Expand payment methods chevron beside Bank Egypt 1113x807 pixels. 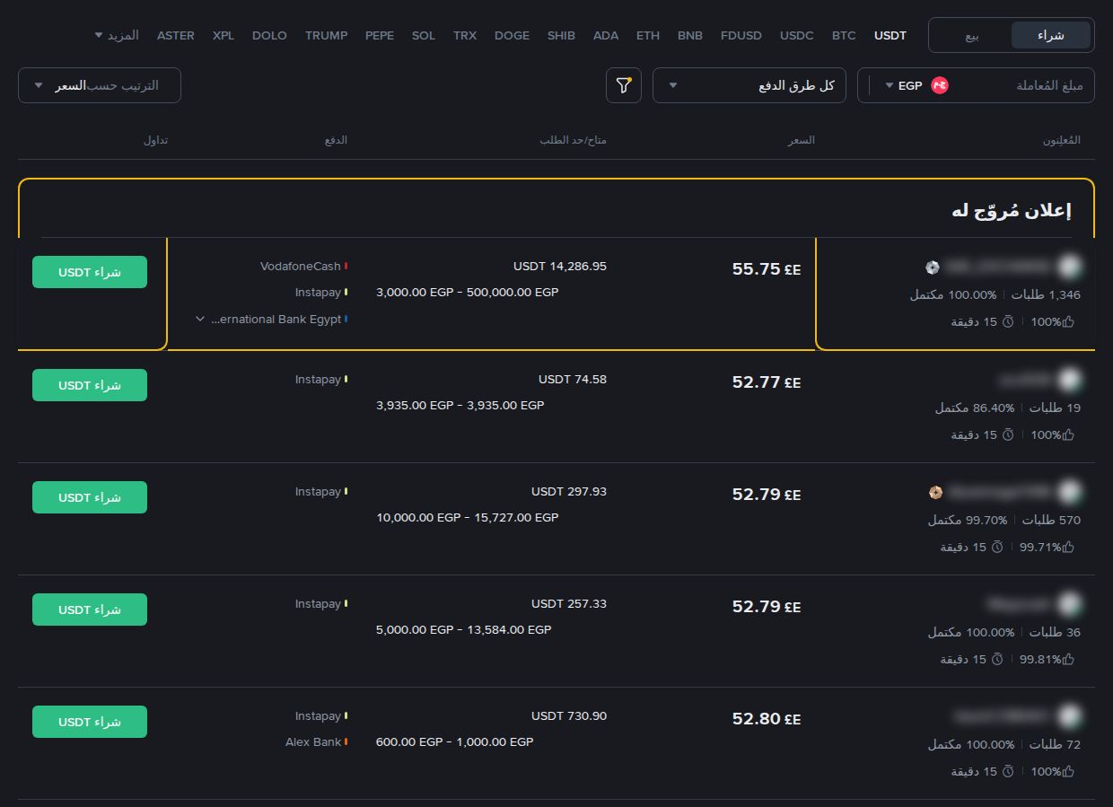click(199, 319)
